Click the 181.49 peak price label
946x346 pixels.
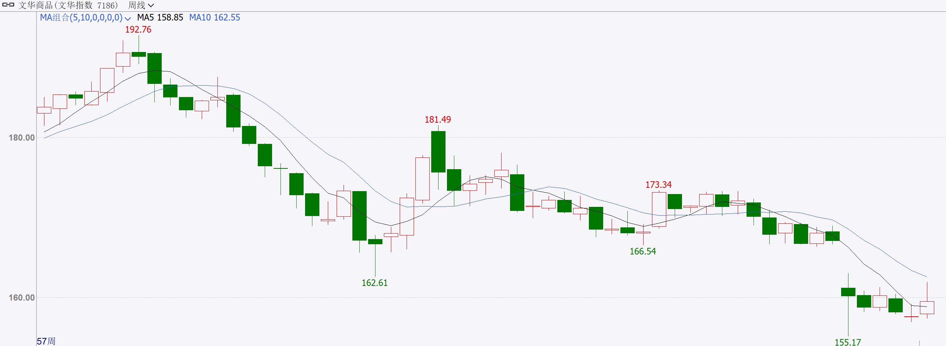coord(437,119)
